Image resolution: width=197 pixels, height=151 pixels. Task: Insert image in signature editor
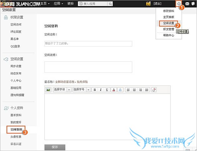pos(48,90)
